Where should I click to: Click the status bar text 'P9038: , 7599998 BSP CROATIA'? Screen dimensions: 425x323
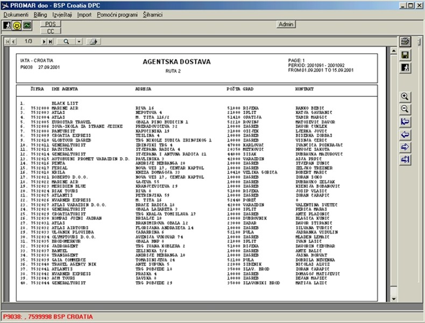click(x=48, y=317)
